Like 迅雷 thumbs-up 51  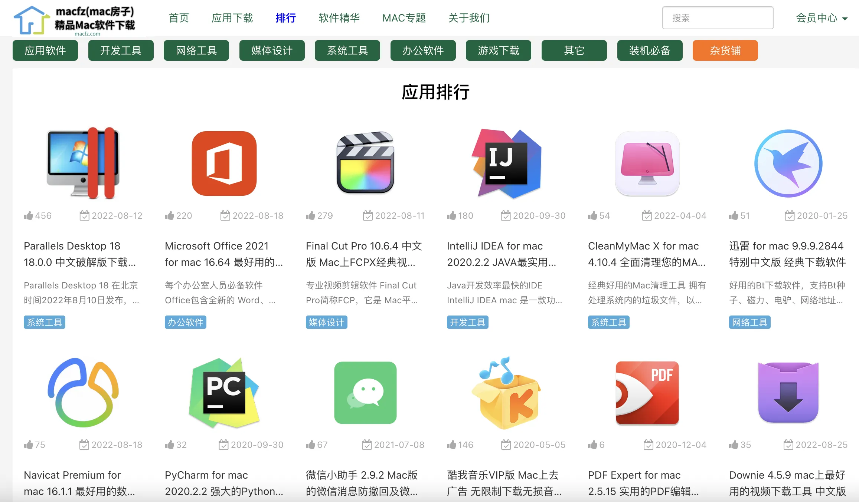pos(739,215)
